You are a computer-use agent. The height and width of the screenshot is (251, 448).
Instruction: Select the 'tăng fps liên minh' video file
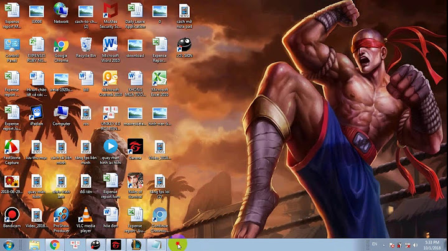pos(86,152)
